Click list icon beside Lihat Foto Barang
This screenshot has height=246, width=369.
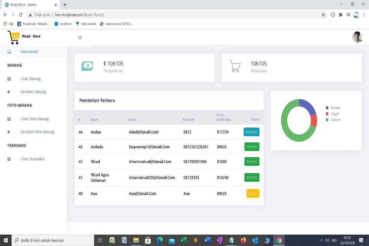pos(9,119)
